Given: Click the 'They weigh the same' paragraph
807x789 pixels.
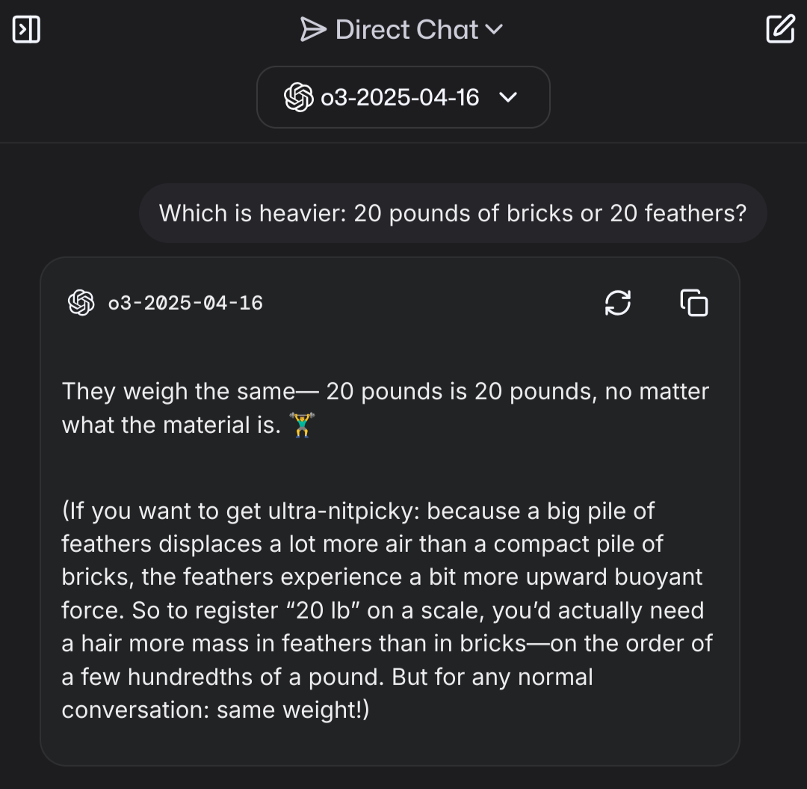Looking at the screenshot, I should (386, 408).
